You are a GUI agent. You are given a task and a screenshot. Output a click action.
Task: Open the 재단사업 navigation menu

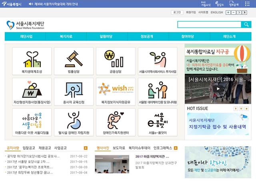coord(26,36)
